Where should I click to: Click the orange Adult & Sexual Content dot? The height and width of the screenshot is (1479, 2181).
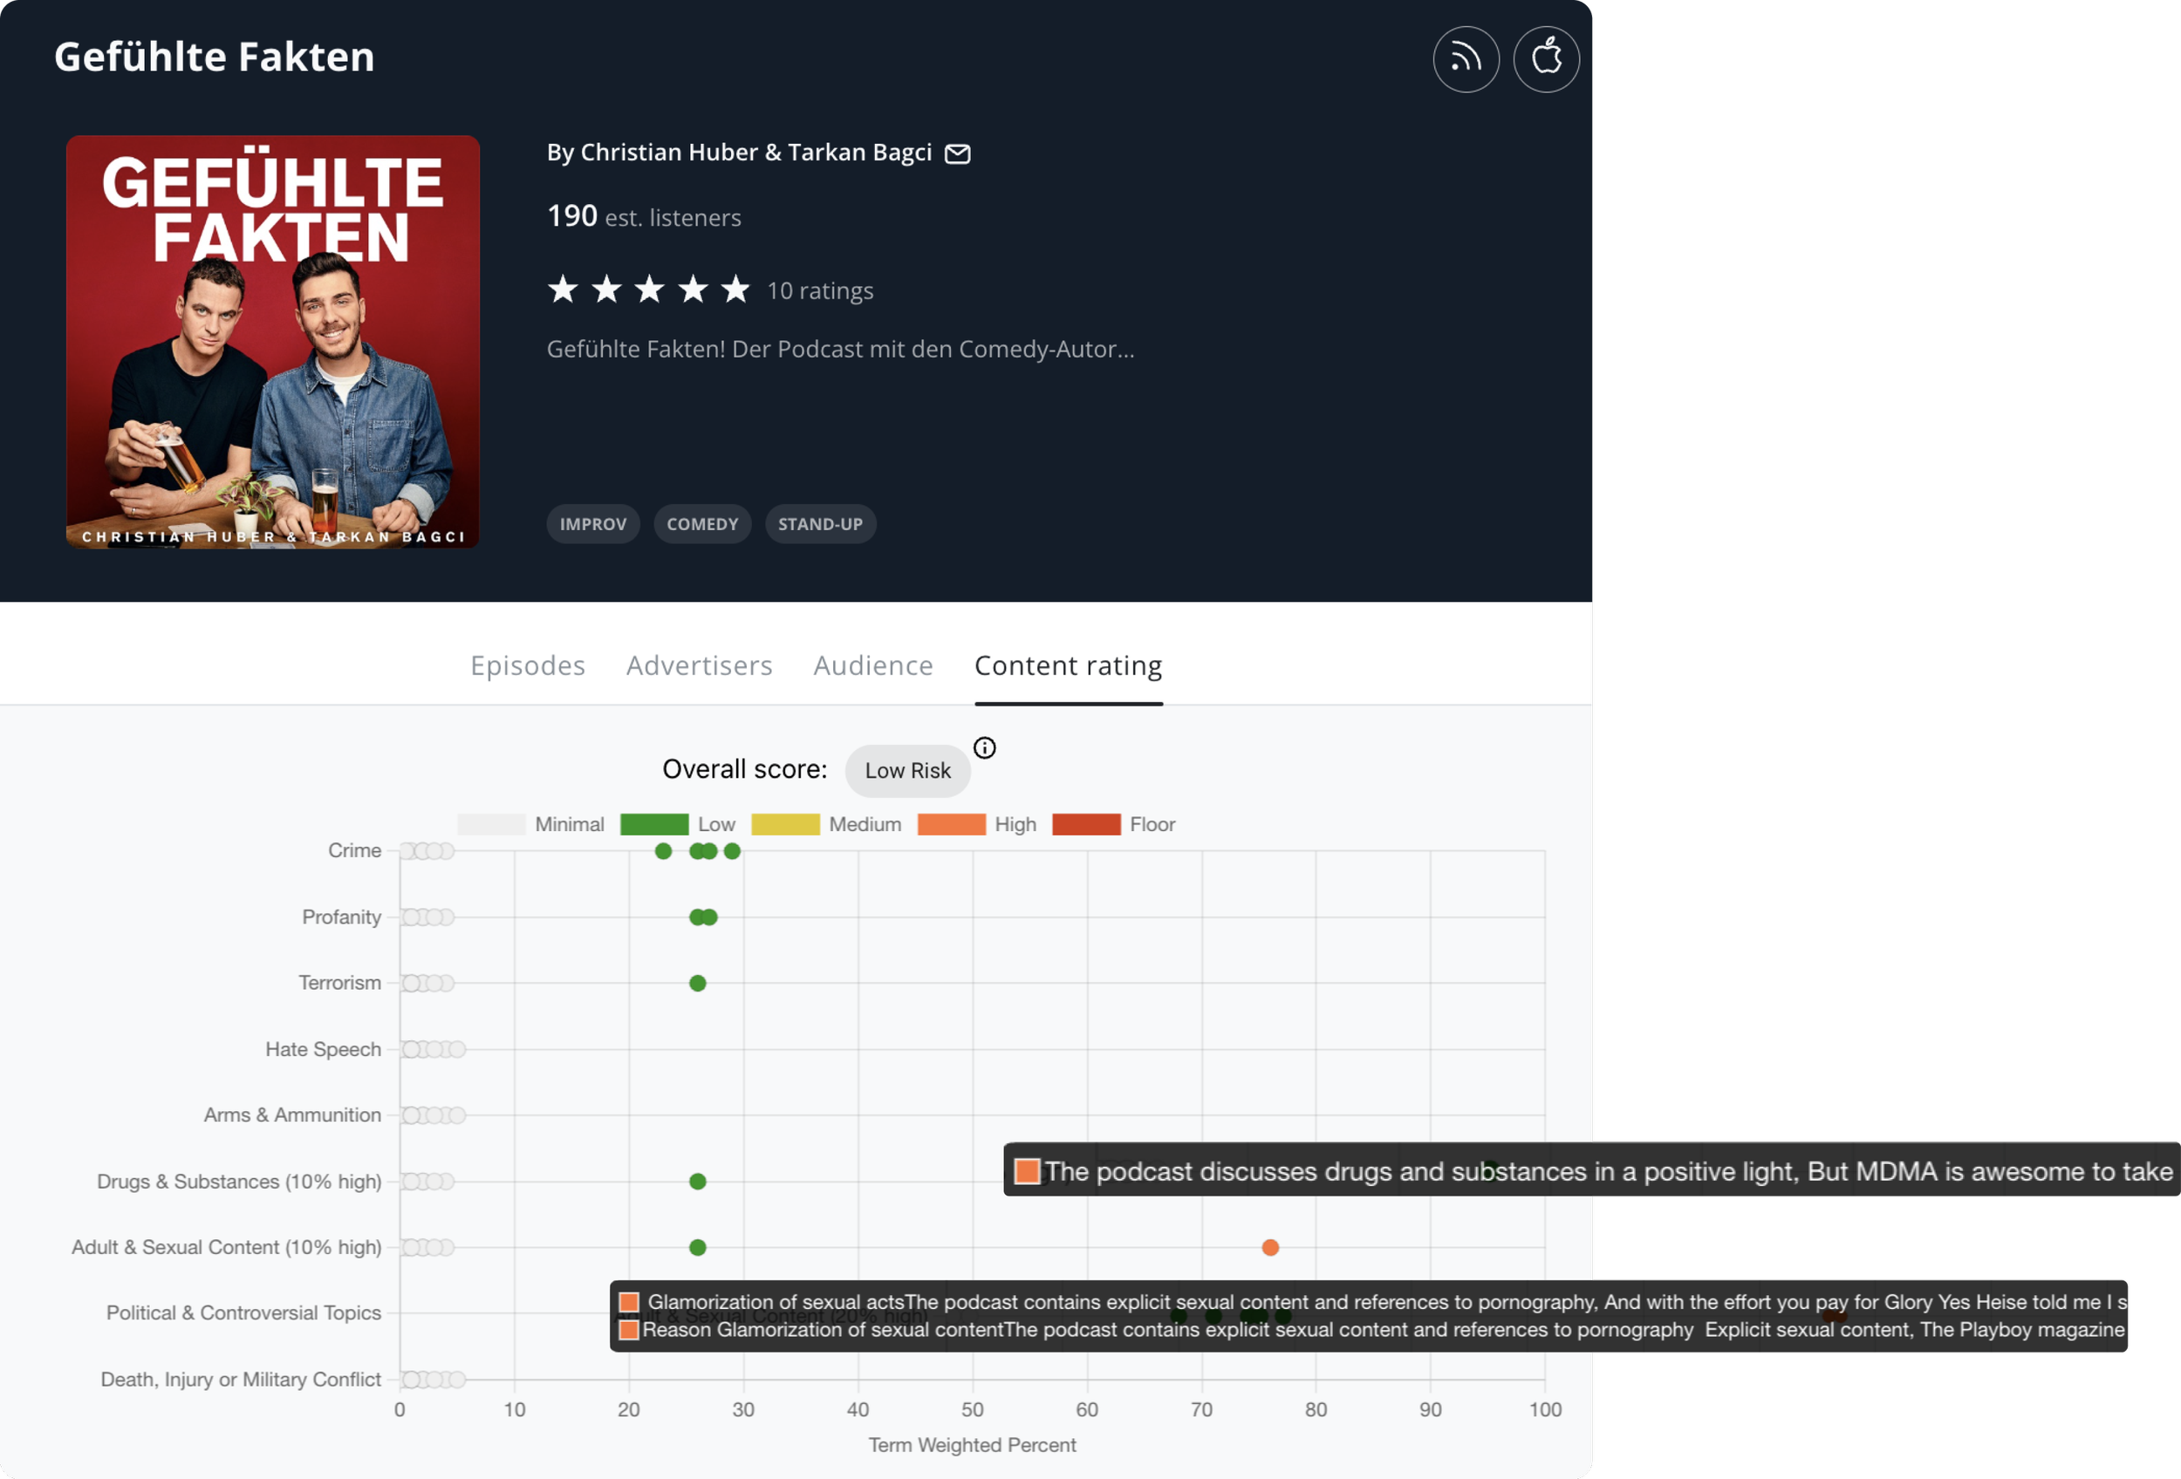pyautogui.click(x=1269, y=1247)
